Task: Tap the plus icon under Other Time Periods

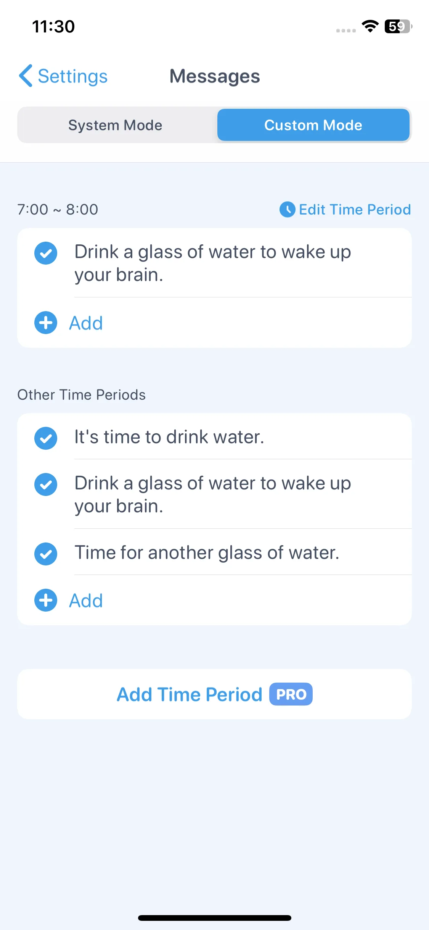Action: 46,601
